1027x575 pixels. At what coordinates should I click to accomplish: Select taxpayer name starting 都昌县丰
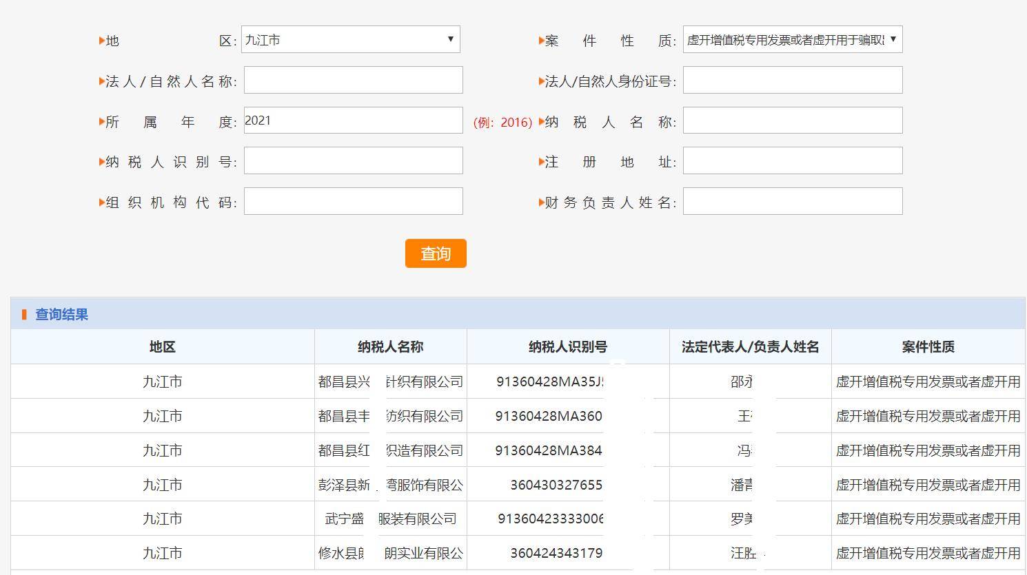(391, 416)
